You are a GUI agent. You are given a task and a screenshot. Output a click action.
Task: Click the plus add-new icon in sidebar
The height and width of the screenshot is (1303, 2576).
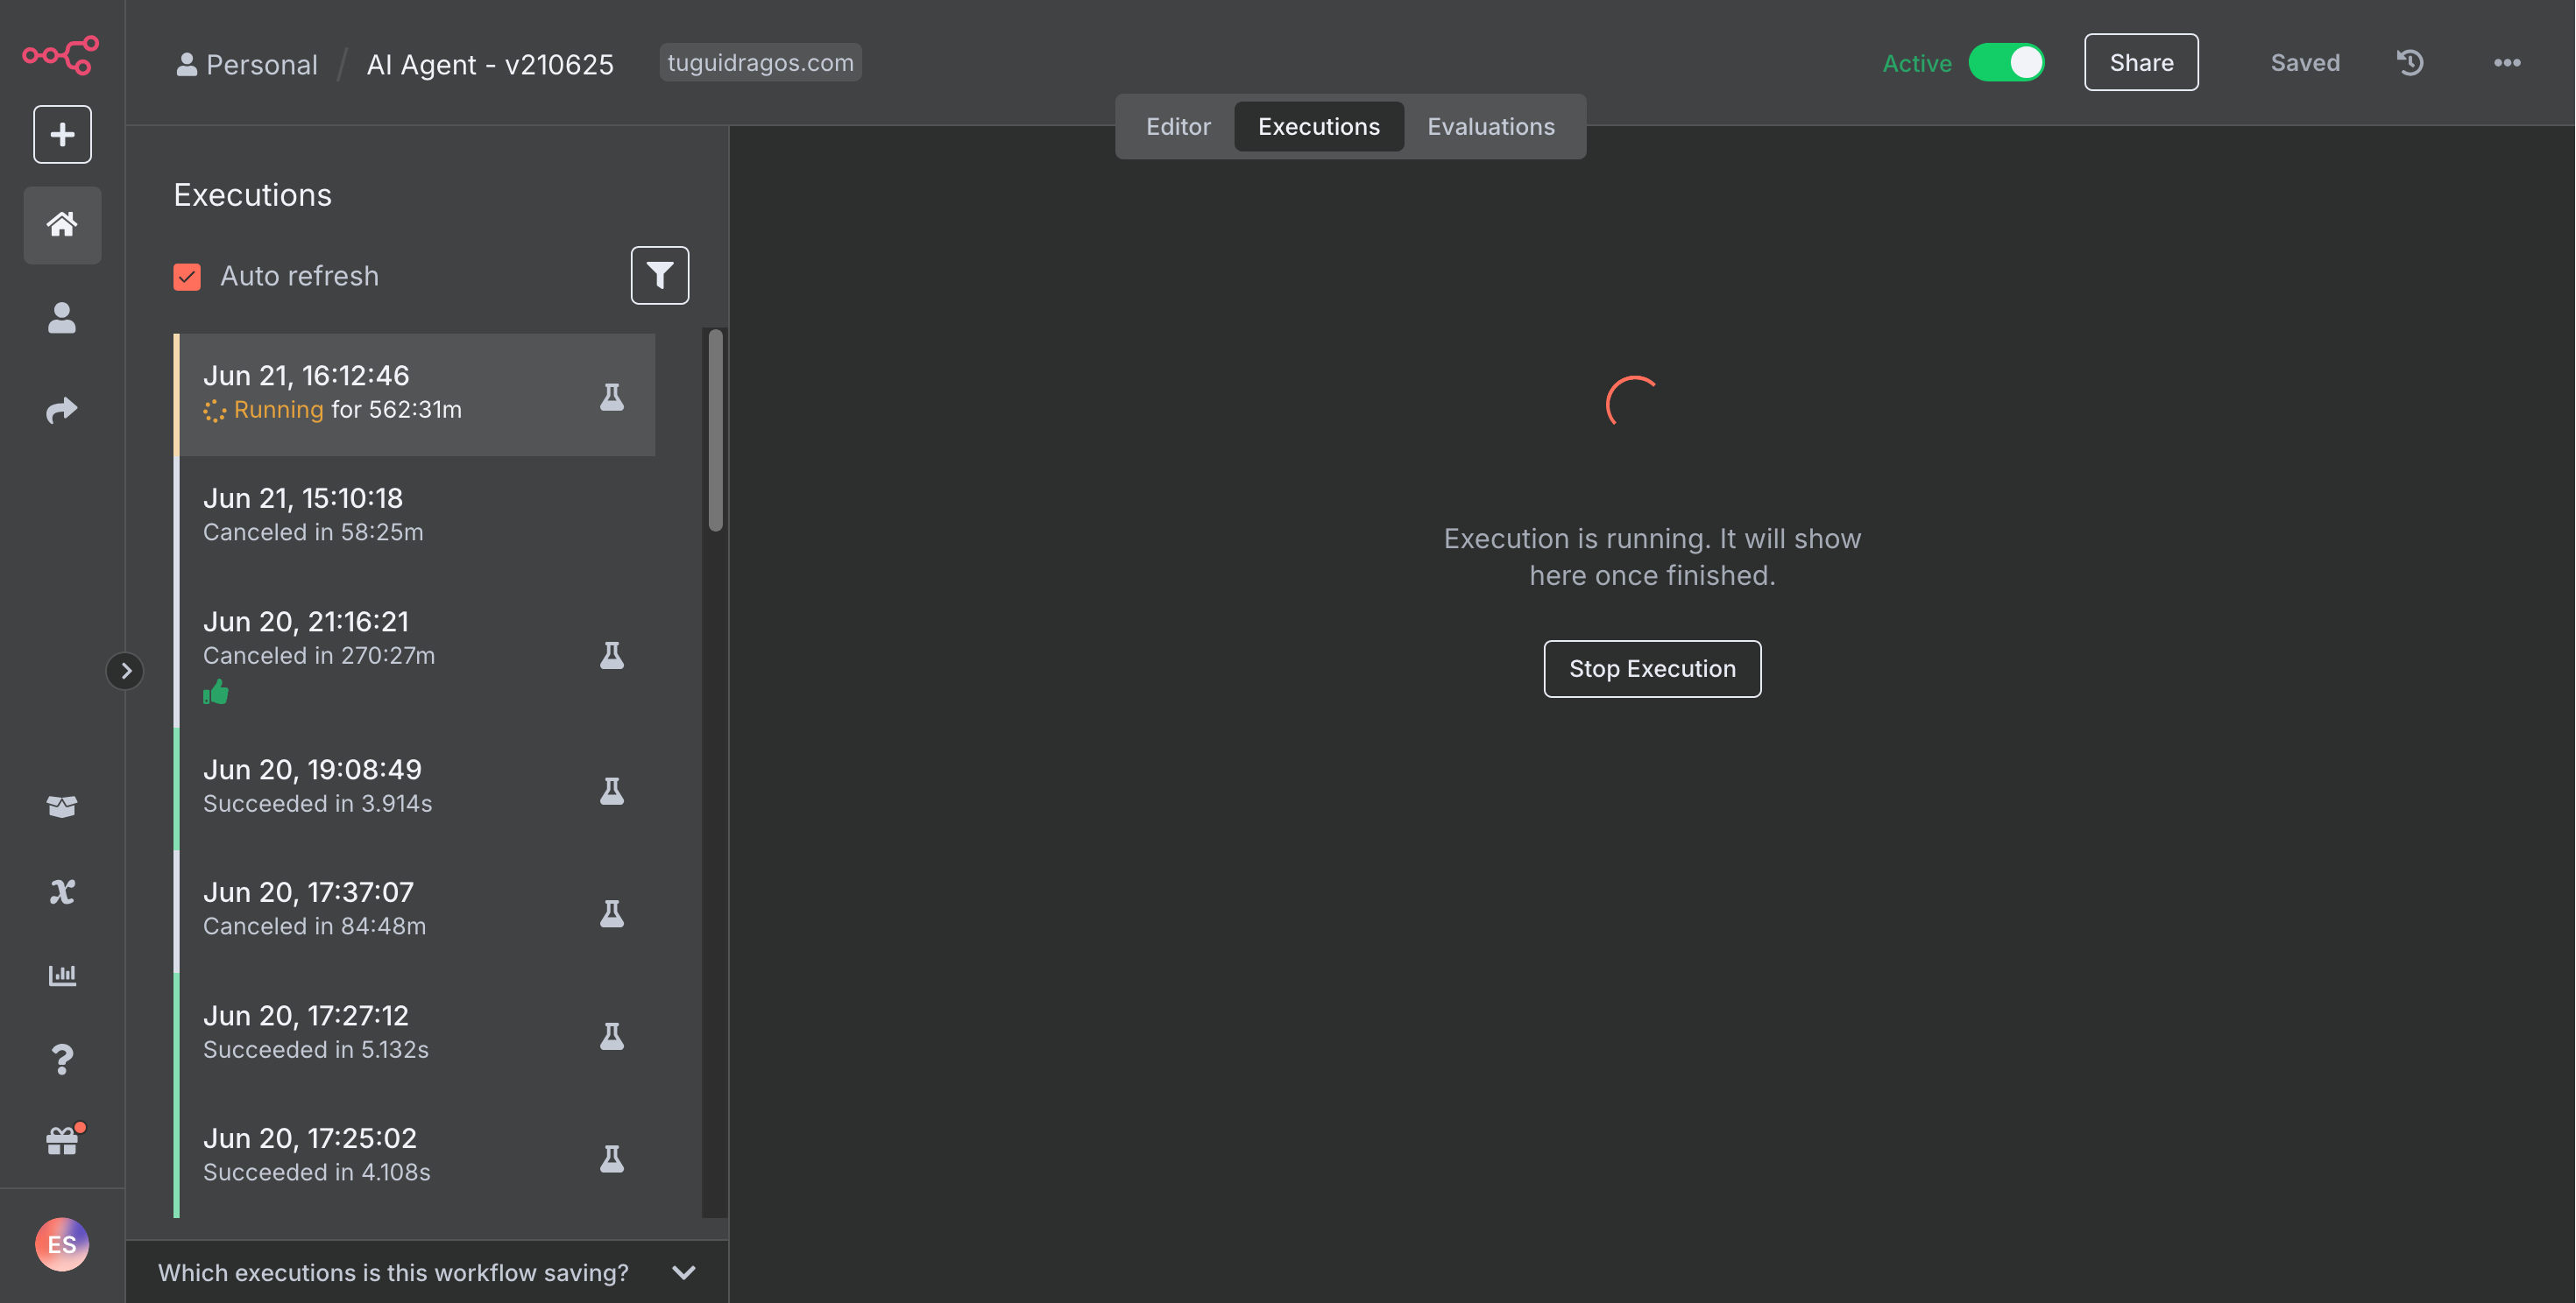click(62, 134)
